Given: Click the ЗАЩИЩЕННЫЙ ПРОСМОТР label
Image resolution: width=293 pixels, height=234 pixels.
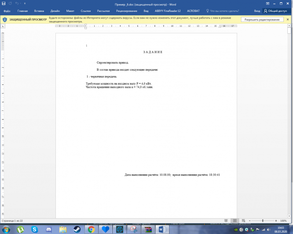Looking at the screenshot, I should click(x=28, y=20).
